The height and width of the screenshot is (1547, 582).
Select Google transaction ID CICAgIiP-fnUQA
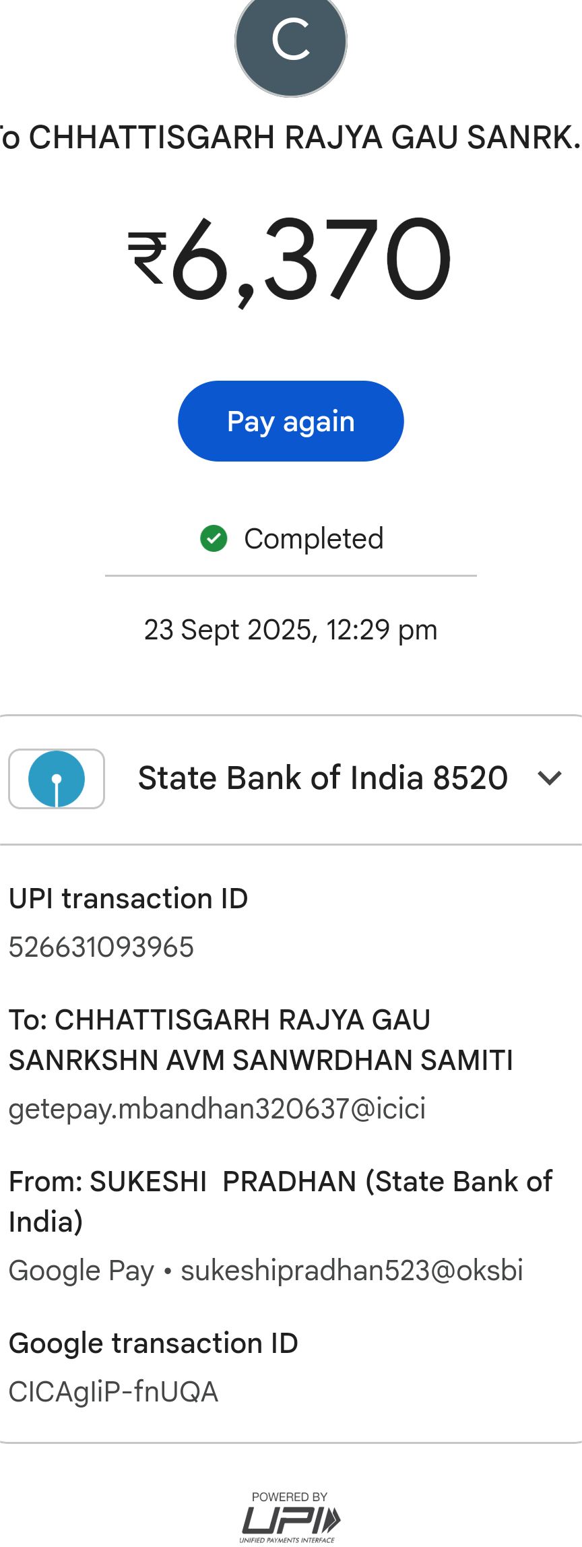(113, 1392)
